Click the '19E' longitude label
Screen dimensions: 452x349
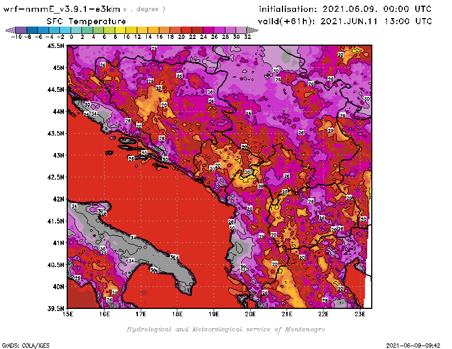214,314
